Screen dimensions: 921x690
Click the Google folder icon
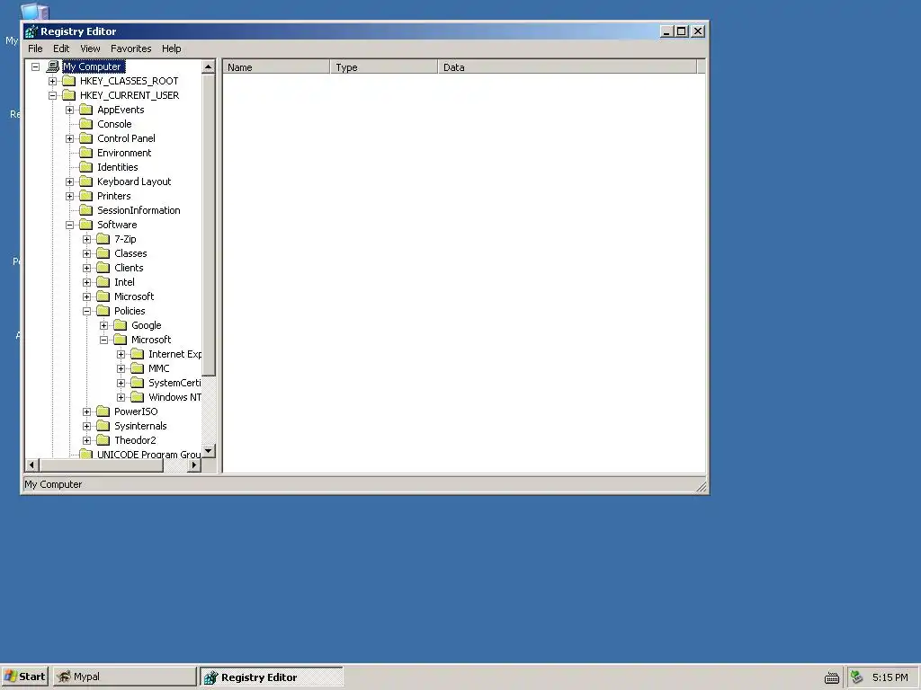121,325
